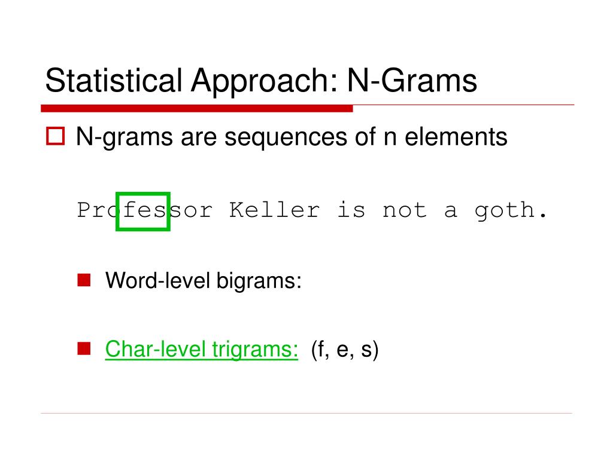Click the word 'Keller' in the sentence
Image resolution: width=613 pixels, height=459 pixels.
(x=274, y=210)
